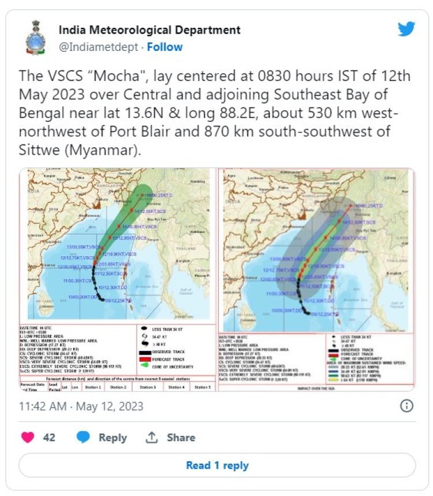Image resolution: width=433 pixels, height=496 pixels.
Task: Follow the @Indiametdept account
Action: 165,47
